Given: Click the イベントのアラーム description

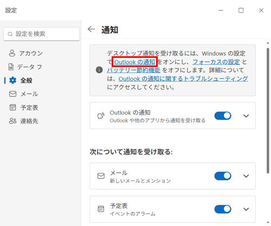Looking at the screenshot, I should coord(133,214).
